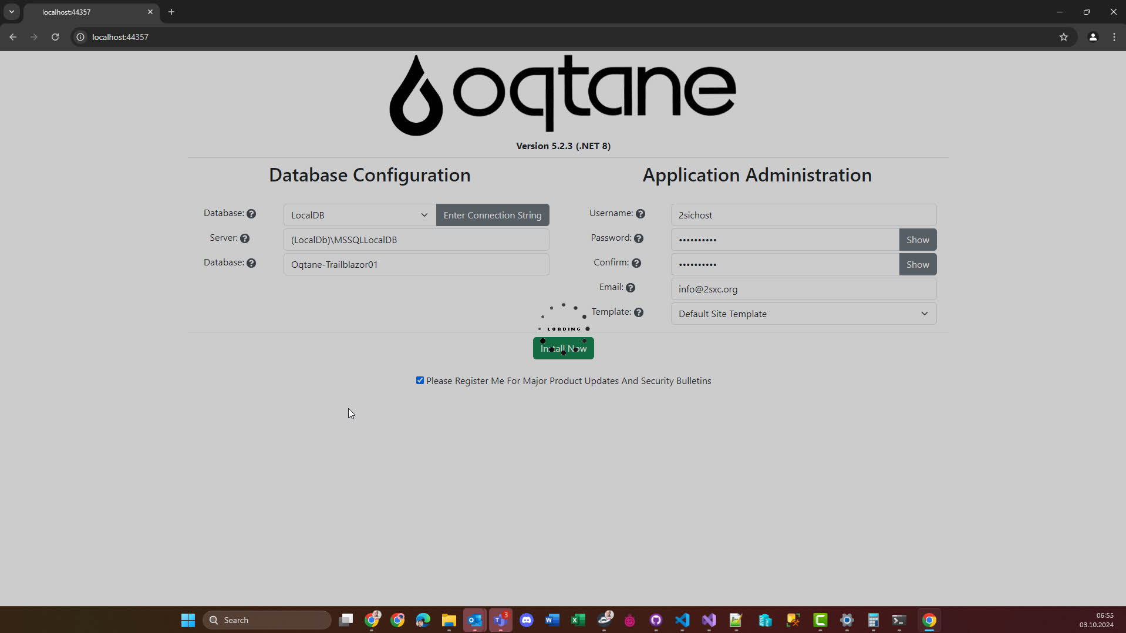
Task: Bookmark the page with the star icon
Action: [x=1064, y=36]
